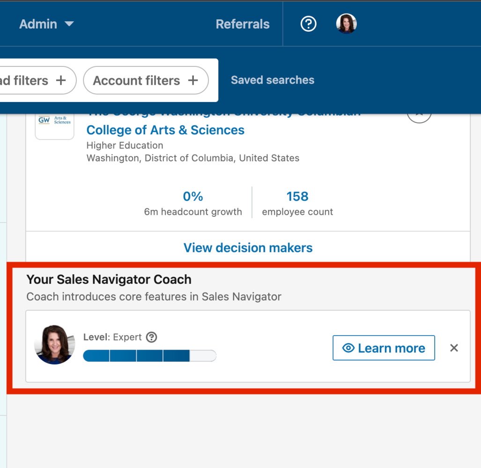481x468 pixels.
Task: Open the Admin dropdown menu
Action: tap(46, 24)
